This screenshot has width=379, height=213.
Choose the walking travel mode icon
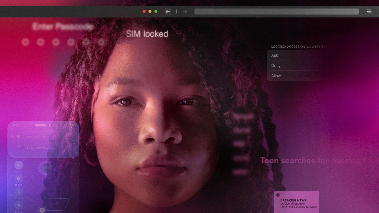19,205
